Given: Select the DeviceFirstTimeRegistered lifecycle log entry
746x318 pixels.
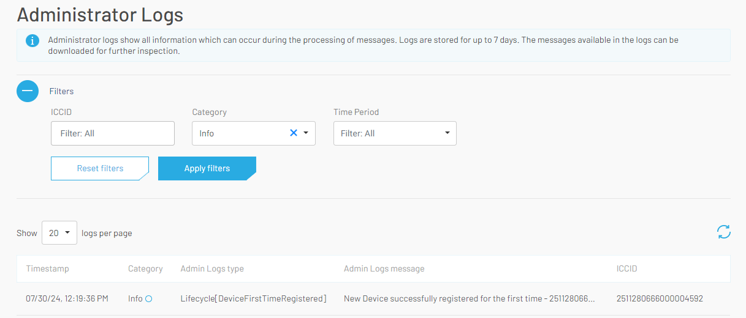Looking at the screenshot, I should point(253,299).
